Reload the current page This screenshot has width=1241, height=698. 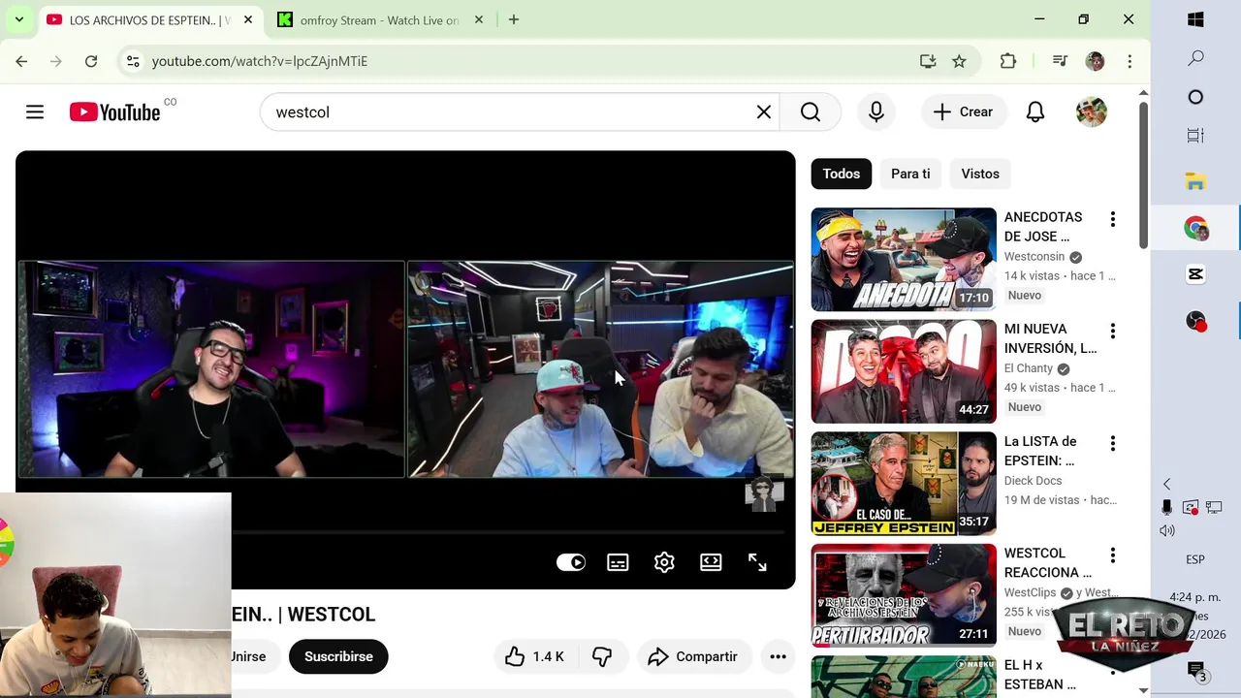click(91, 61)
